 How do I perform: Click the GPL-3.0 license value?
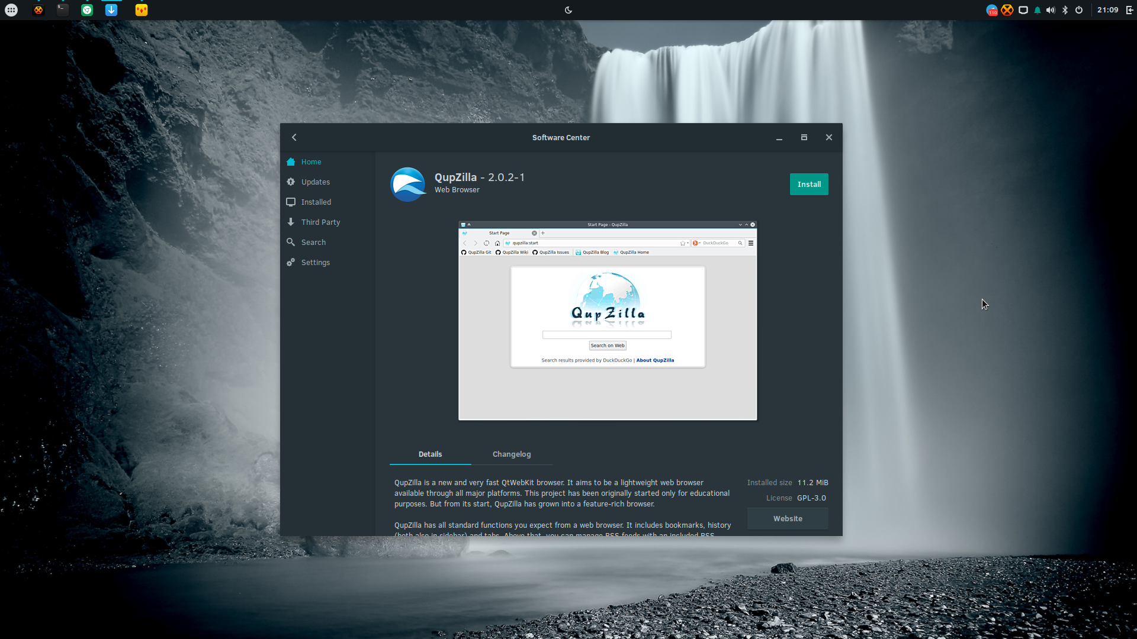tap(811, 498)
